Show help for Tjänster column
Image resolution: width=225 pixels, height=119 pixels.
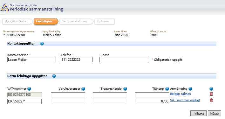click(x=167, y=89)
